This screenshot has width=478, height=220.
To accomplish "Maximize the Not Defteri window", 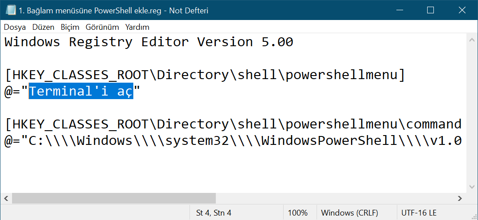I will click(430, 10).
